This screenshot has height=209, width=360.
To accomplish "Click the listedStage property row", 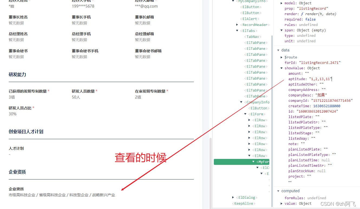I will 304,133.
